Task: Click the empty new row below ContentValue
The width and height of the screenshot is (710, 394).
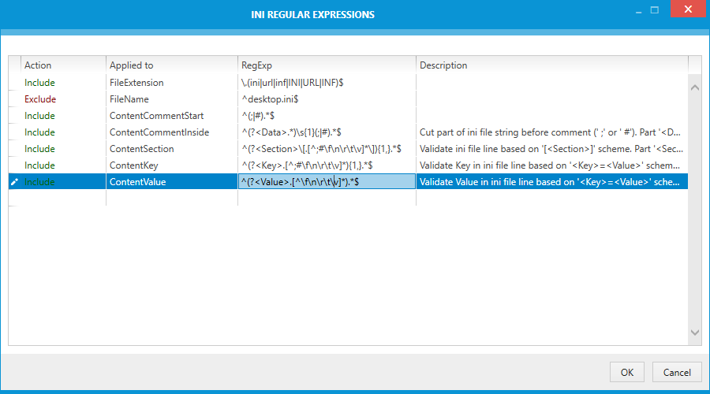Action: pos(326,199)
